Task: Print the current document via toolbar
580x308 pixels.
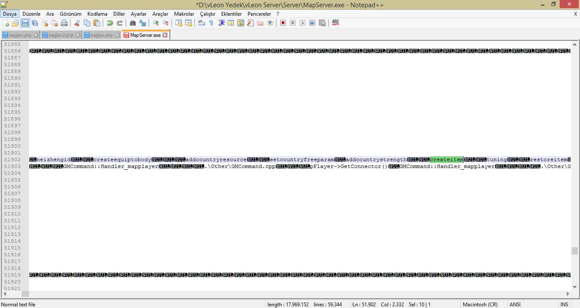Action: coord(64,23)
